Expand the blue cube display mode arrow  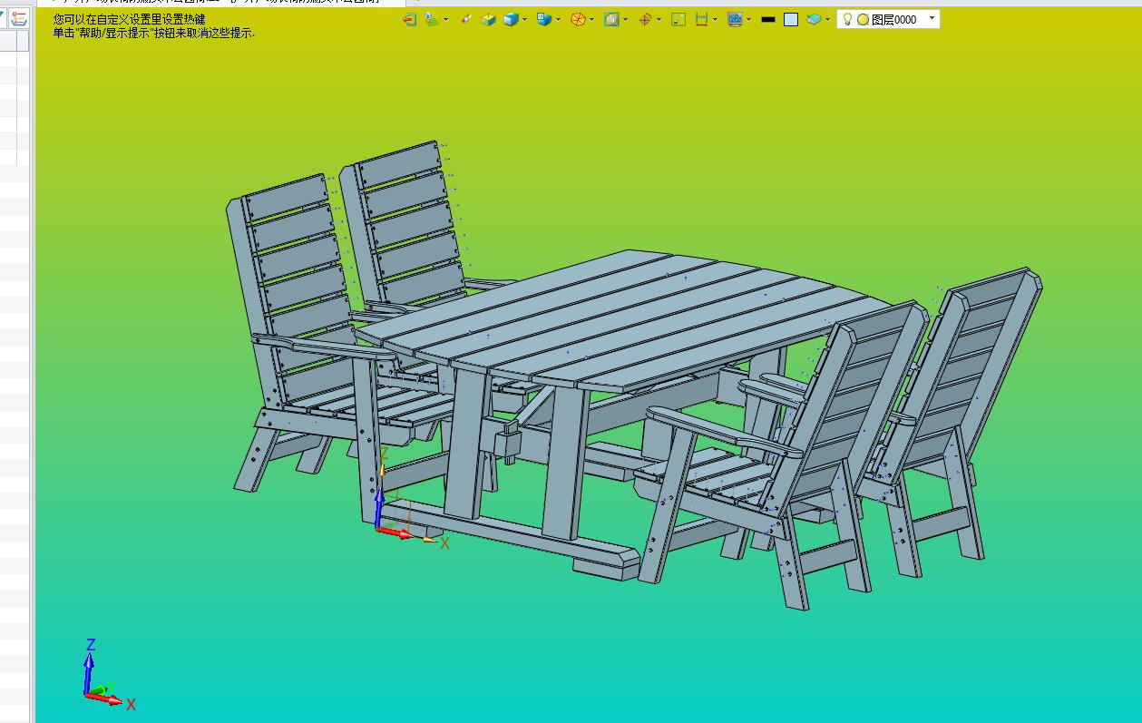(525, 20)
